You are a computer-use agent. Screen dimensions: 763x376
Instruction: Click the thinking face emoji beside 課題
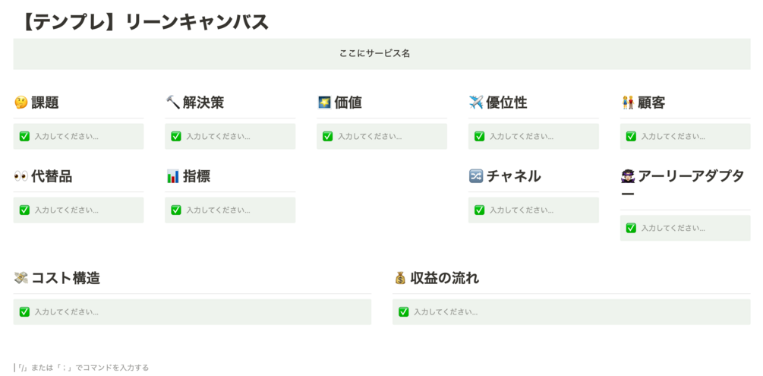click(x=21, y=103)
